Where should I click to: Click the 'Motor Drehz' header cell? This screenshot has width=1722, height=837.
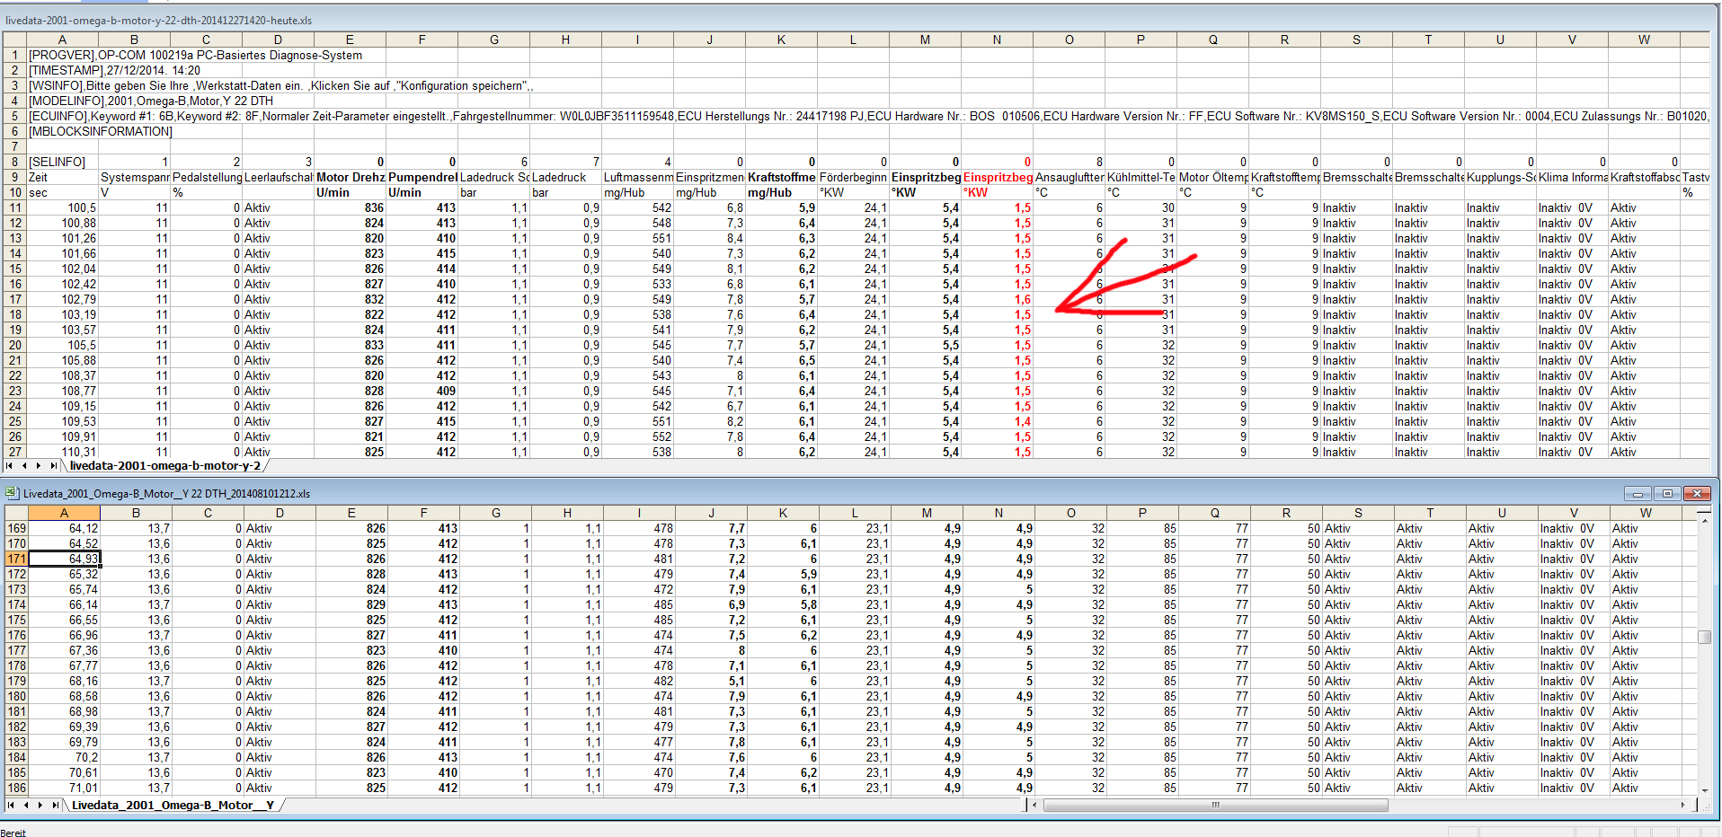pos(351,177)
